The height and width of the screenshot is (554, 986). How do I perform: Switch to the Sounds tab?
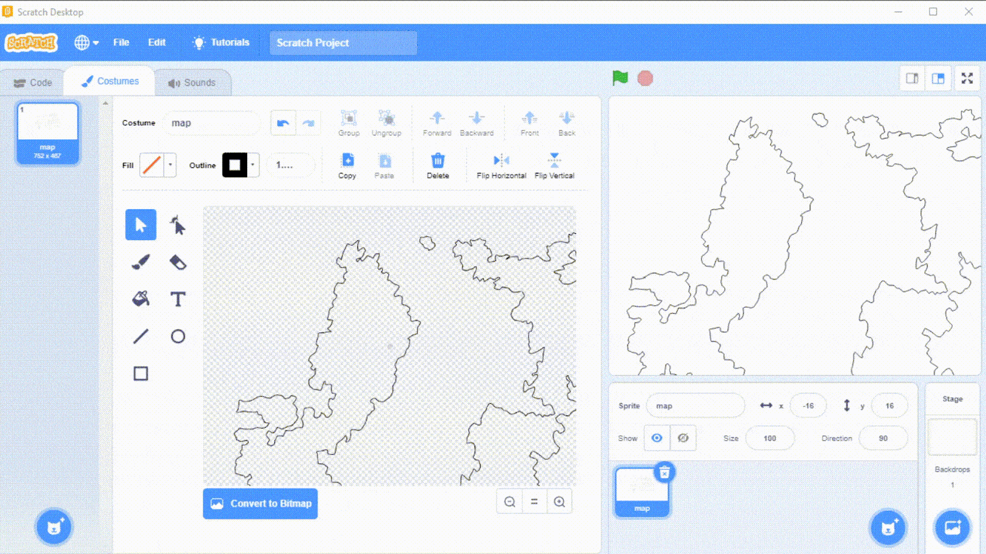point(192,82)
